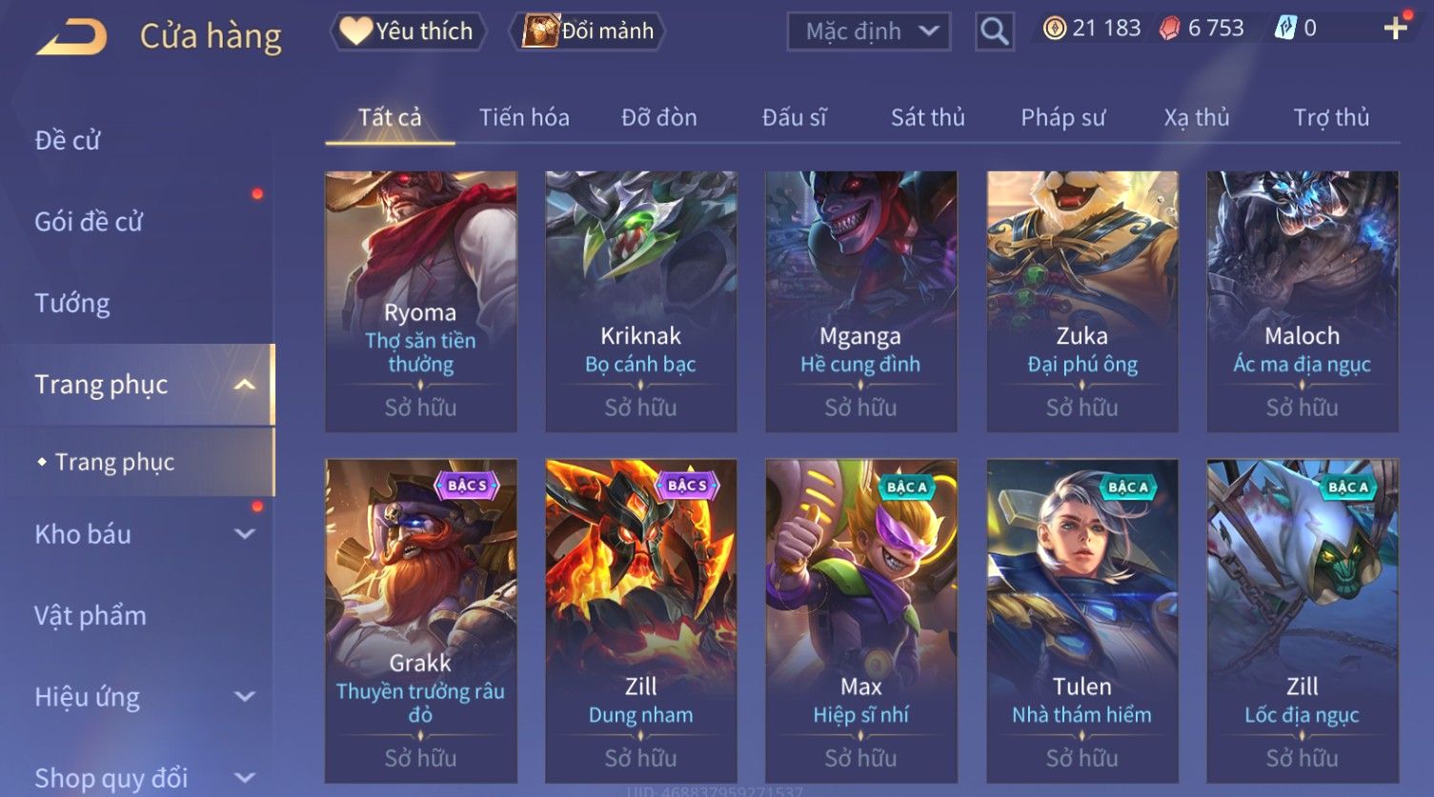1434x797 pixels.
Task: Click the gold coin balance icon
Action: pos(1054,29)
